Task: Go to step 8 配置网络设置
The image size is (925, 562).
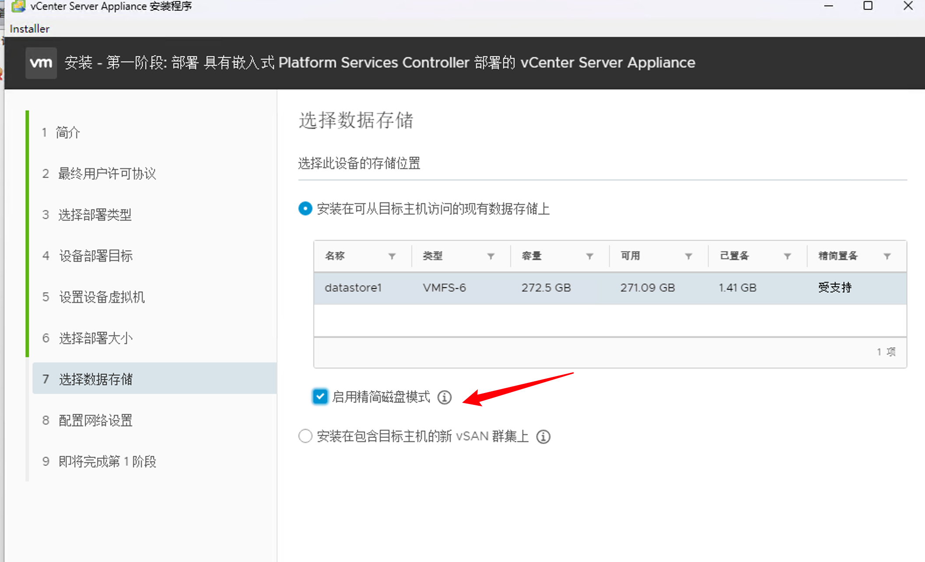Action: pyautogui.click(x=88, y=421)
